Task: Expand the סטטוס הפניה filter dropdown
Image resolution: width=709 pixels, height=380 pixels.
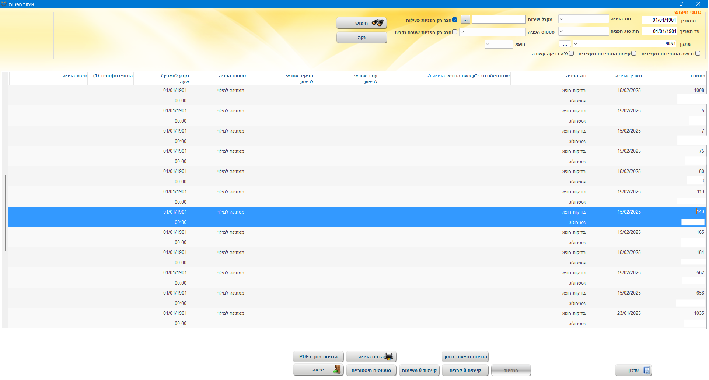Action: 492,32
